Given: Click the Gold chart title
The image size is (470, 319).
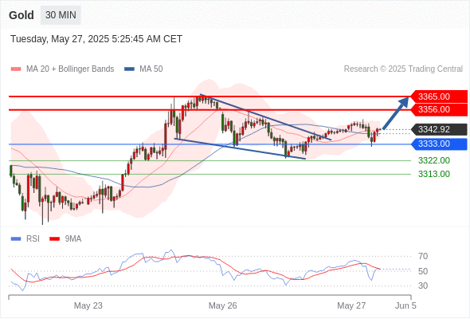Looking at the screenshot, I should pos(22,15).
